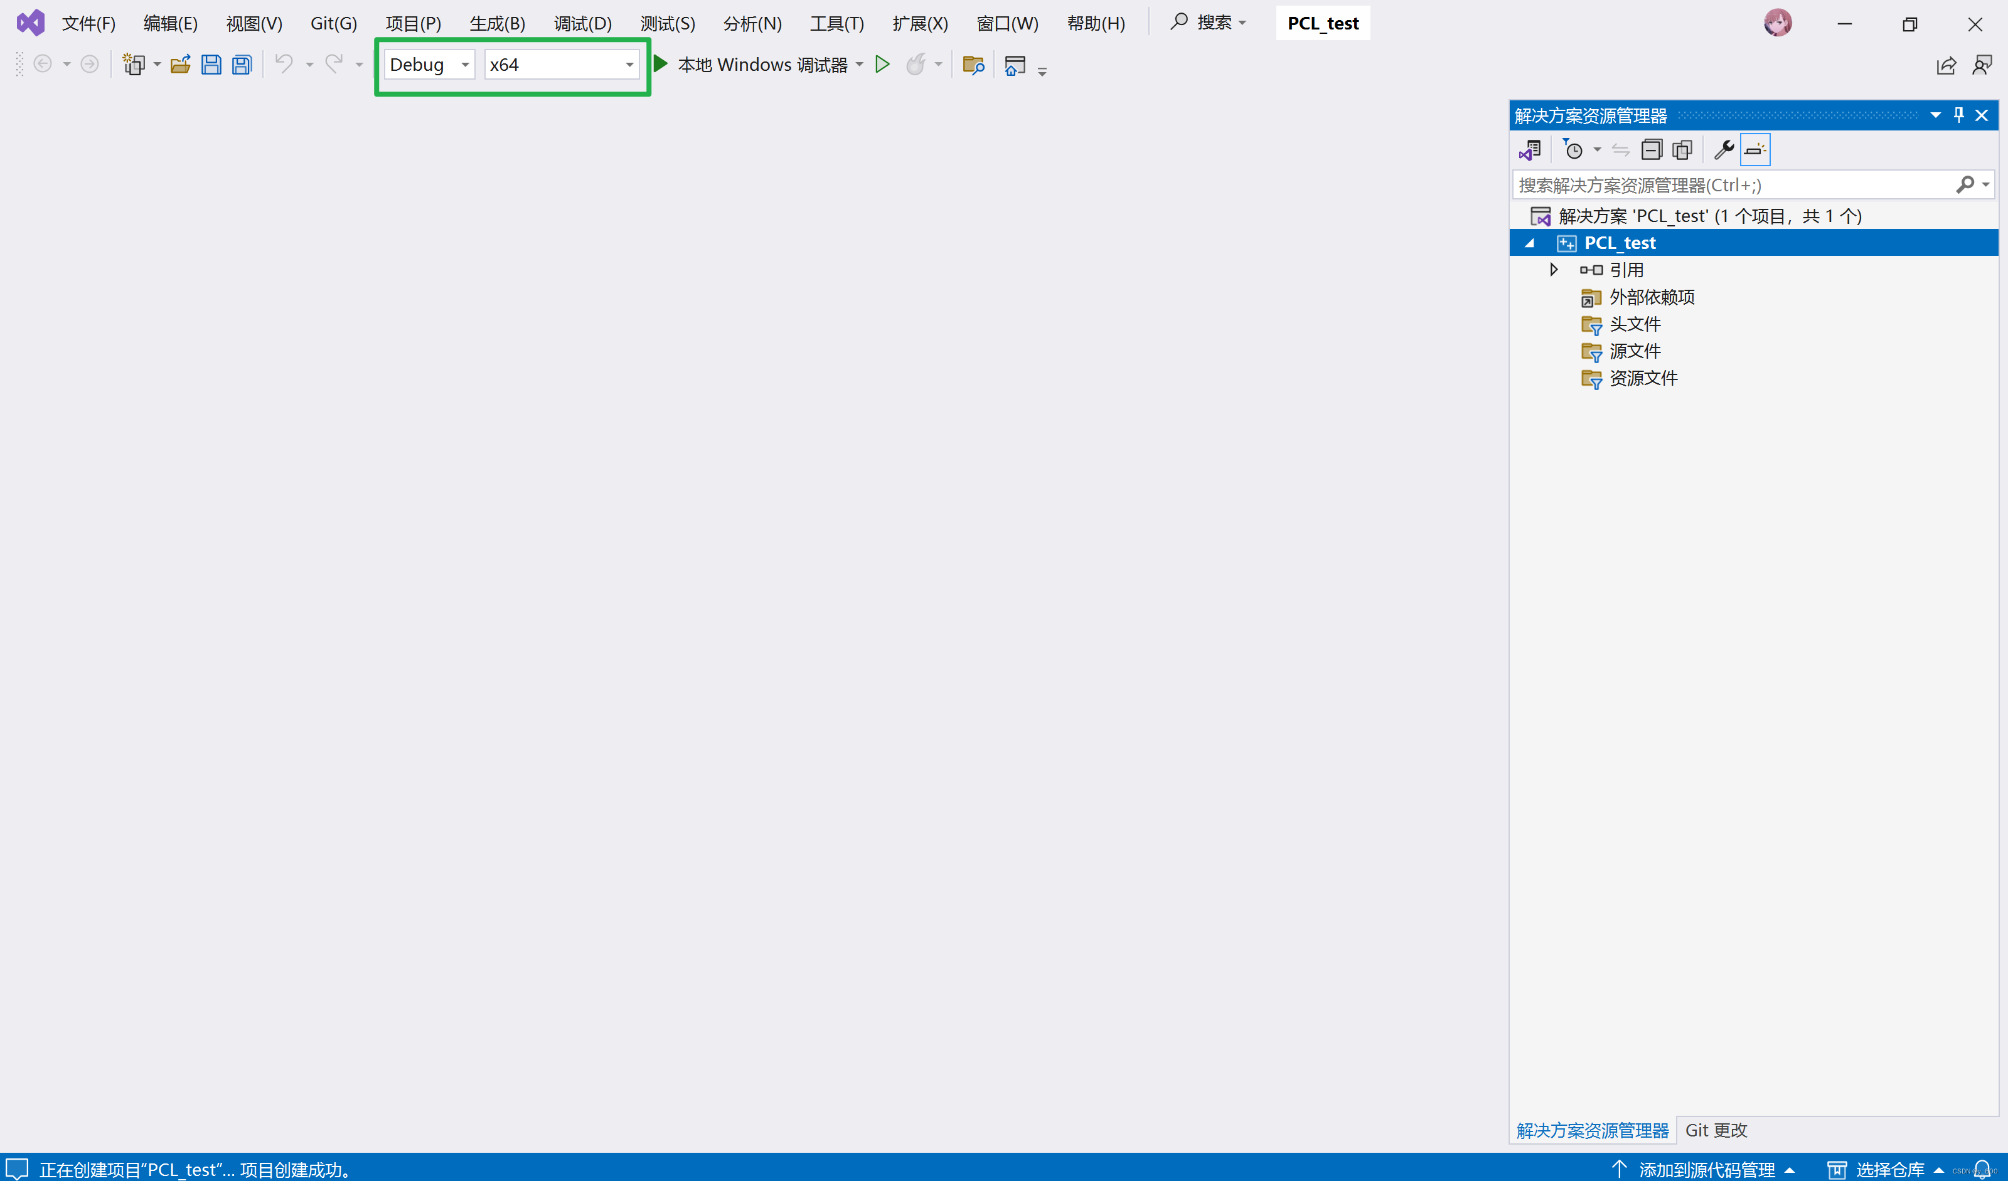Viewport: 2008px width, 1181px height.
Task: Open the x64 platform dropdown
Action: pos(629,65)
